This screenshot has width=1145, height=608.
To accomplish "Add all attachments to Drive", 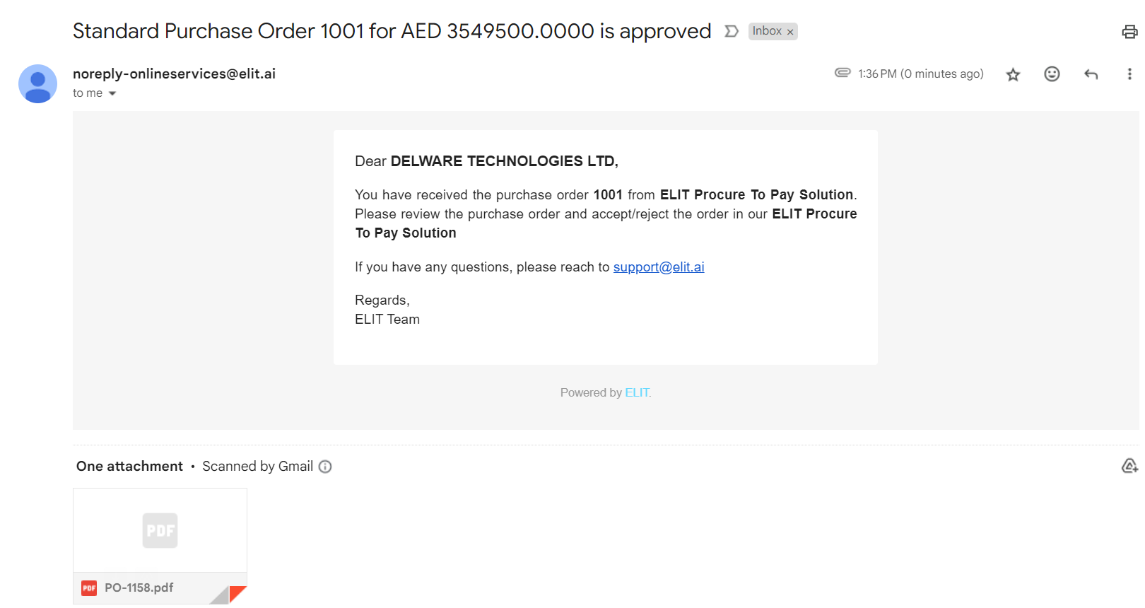I will (x=1129, y=466).
